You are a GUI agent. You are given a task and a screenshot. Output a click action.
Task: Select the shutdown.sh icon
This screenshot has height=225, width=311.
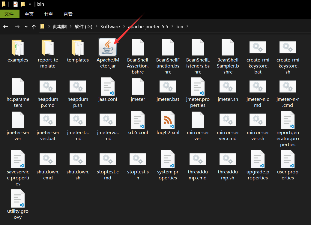[78, 159]
